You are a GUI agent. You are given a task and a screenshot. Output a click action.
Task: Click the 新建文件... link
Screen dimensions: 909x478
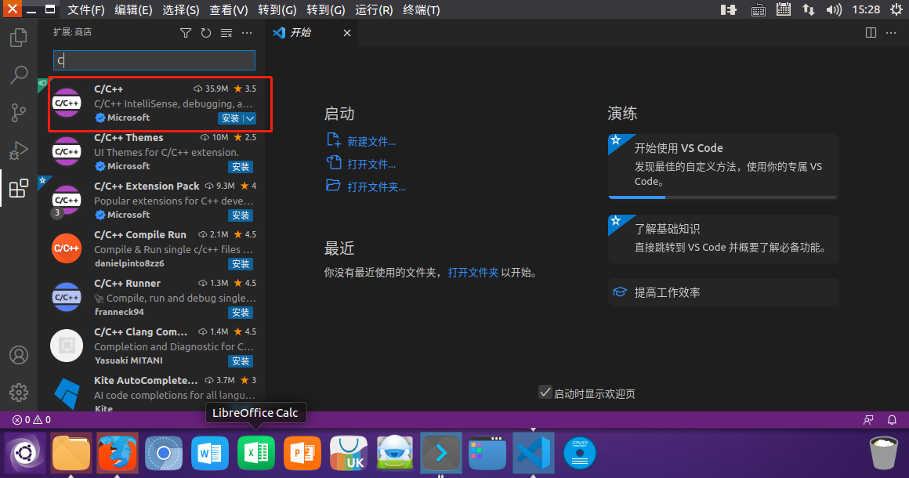(x=371, y=142)
